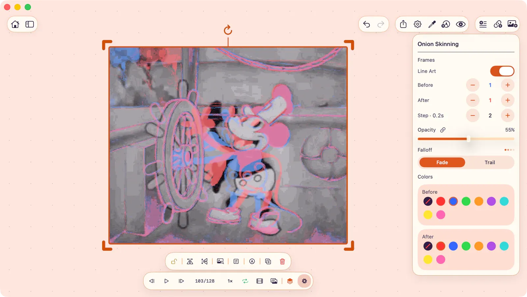Open image adjustments sliders
The width and height of the screenshot is (527, 297).
tap(236, 261)
